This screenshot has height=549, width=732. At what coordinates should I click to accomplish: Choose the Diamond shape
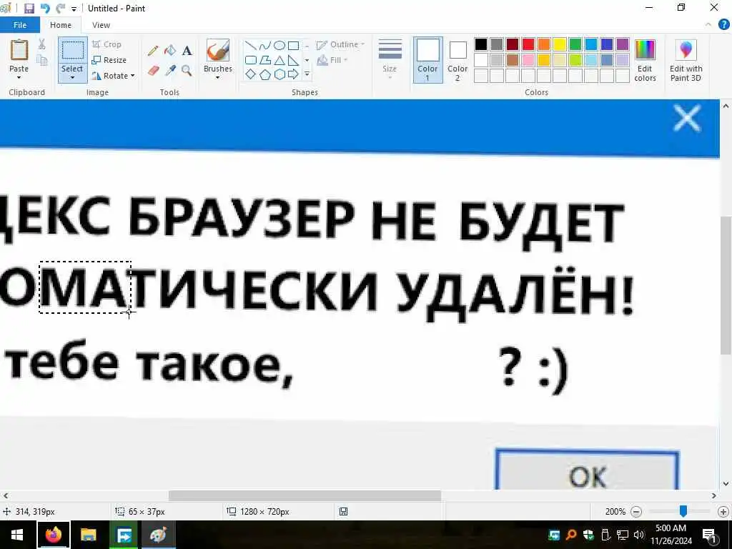coord(251,74)
